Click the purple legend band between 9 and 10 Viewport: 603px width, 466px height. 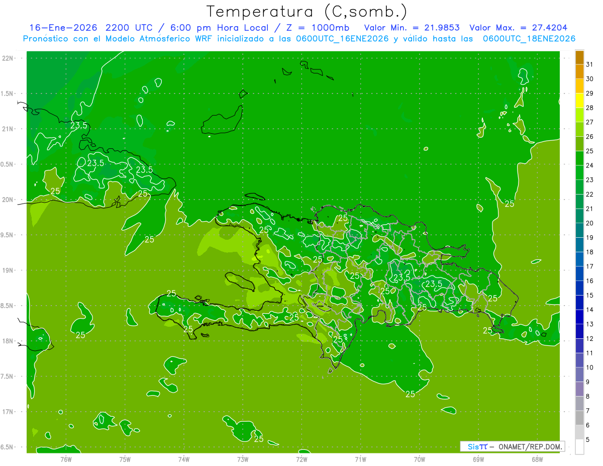(x=579, y=375)
